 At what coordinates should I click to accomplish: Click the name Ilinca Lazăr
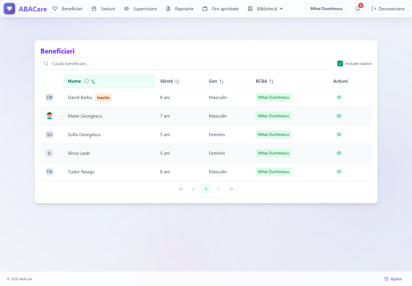(79, 153)
